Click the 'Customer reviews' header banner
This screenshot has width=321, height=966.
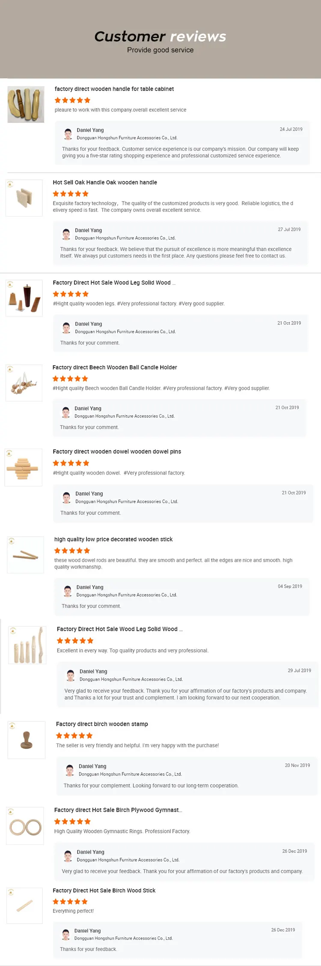point(160,39)
